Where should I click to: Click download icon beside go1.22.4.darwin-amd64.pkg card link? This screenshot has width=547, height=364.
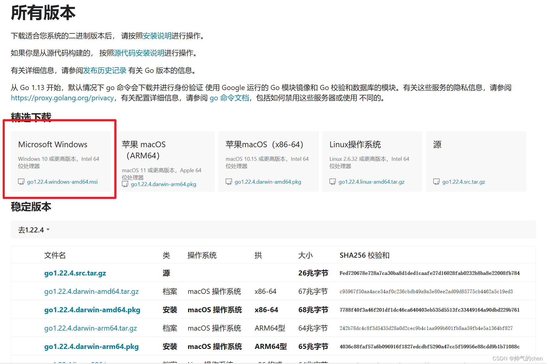[x=229, y=182]
